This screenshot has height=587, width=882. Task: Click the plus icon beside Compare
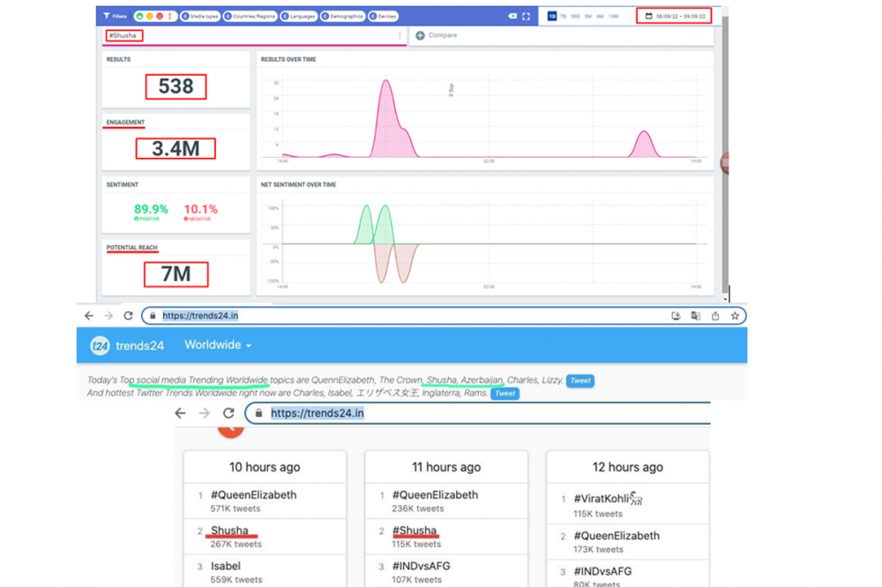tap(420, 35)
